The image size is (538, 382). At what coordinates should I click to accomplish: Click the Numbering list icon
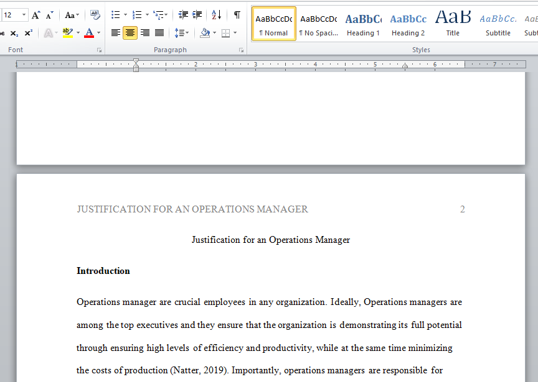[x=137, y=15]
